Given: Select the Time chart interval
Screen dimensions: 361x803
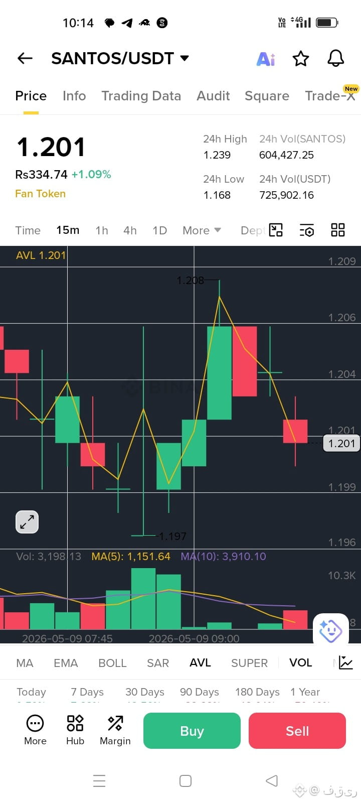Looking at the screenshot, I should pyautogui.click(x=28, y=230).
